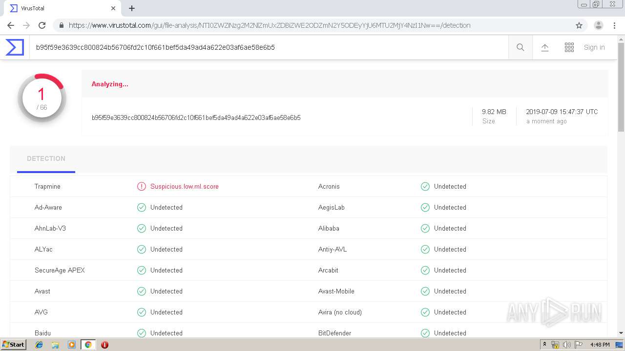Click the detection score circle 1/66
The image size is (625, 351).
tap(42, 98)
